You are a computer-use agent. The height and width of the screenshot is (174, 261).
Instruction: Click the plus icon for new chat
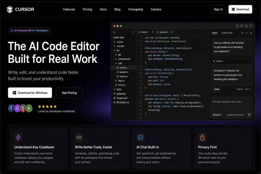tap(242, 33)
